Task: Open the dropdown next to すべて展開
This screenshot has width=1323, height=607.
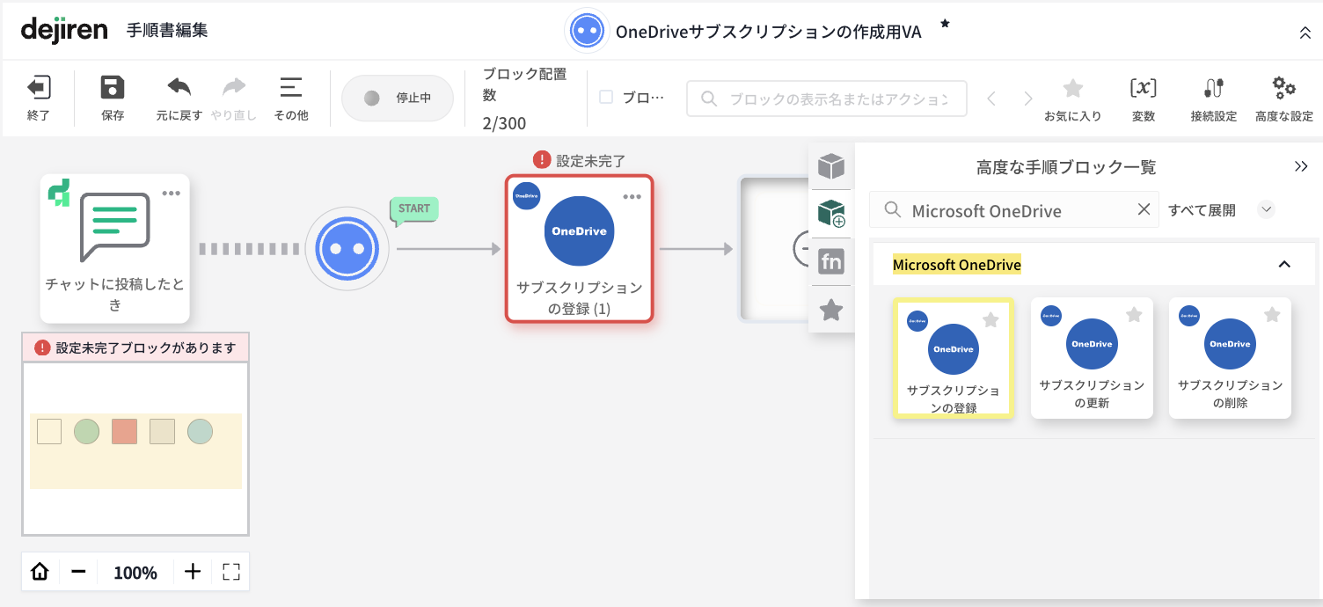Action: click(1266, 209)
